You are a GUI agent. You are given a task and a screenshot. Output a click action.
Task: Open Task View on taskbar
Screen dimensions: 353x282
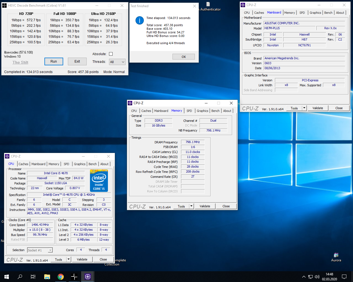click(x=33, y=276)
